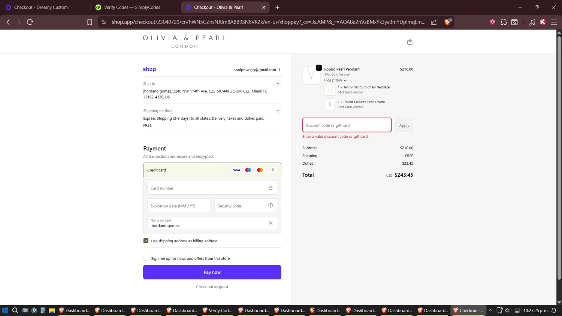Viewport: 562px width, 316px height.
Task: Click the page vertical scrollbar
Action: tap(559, 157)
